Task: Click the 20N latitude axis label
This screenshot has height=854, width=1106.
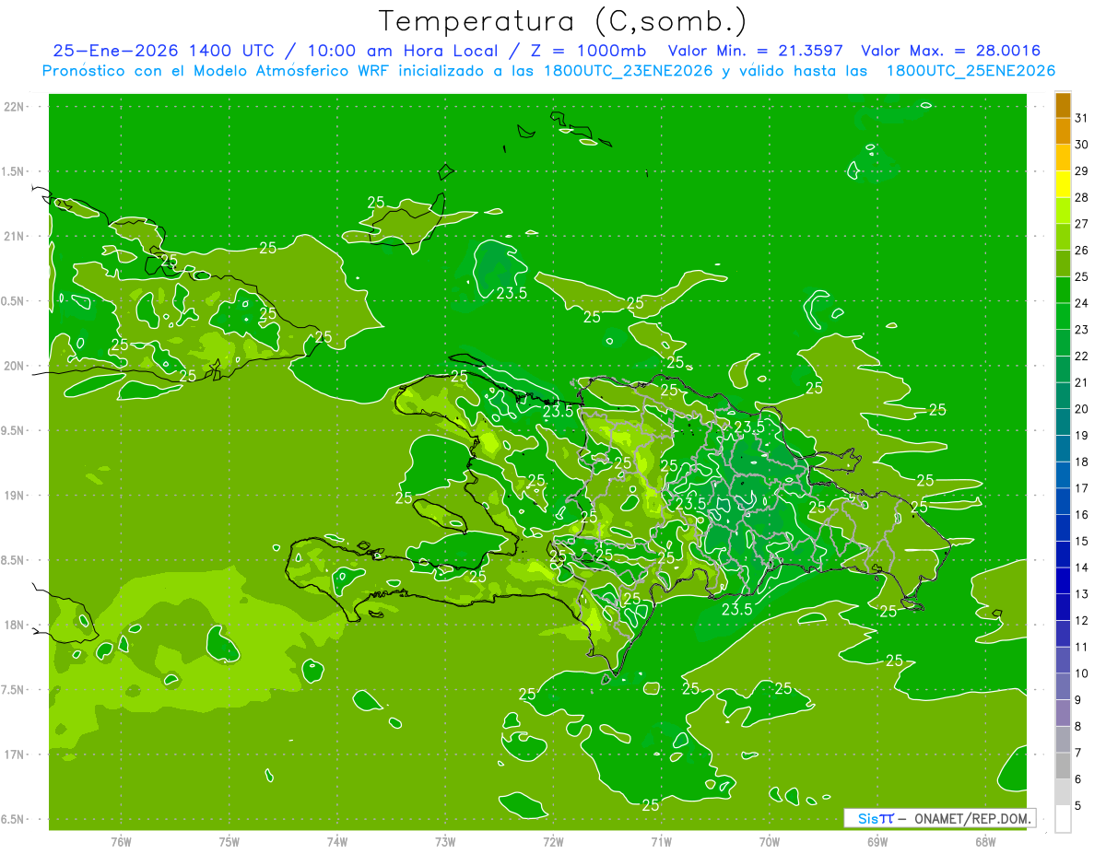Action: pos(16,366)
